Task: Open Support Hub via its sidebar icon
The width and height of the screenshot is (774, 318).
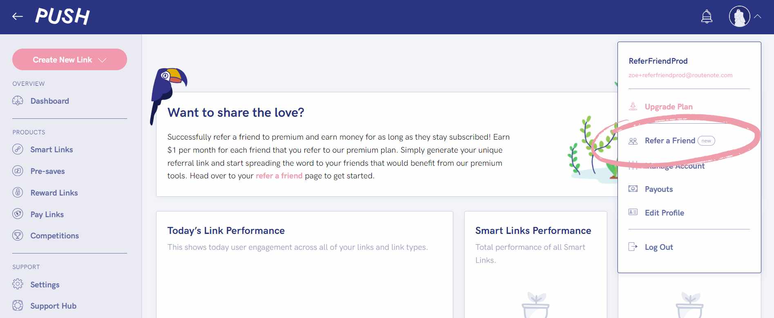Action: [18, 306]
